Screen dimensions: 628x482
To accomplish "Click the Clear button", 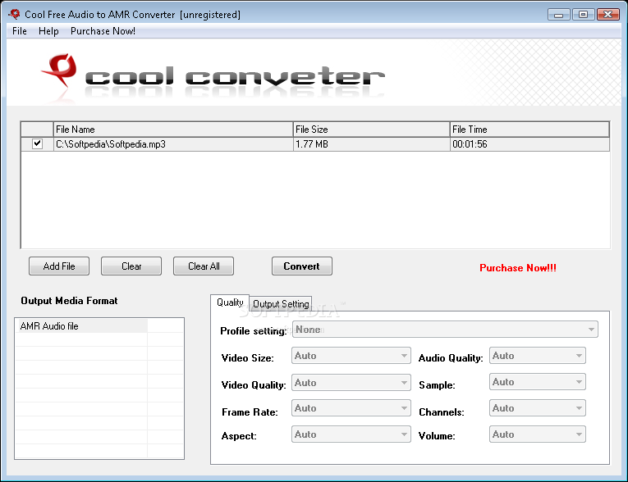I will 131,266.
